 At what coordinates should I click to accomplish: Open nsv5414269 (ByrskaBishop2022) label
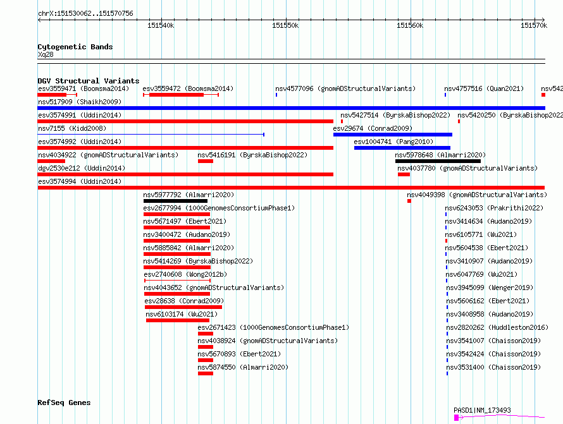[x=198, y=261]
